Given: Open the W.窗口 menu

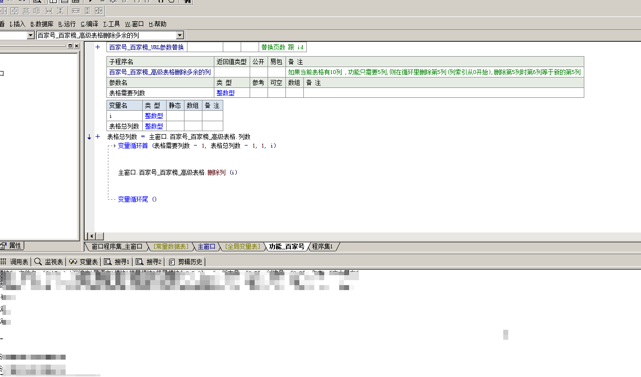Looking at the screenshot, I should [x=134, y=24].
